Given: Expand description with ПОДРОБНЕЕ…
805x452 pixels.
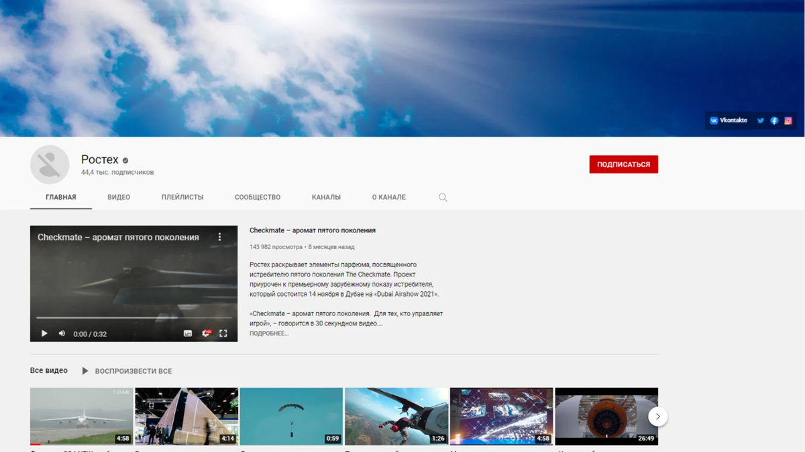Looking at the screenshot, I should [269, 333].
